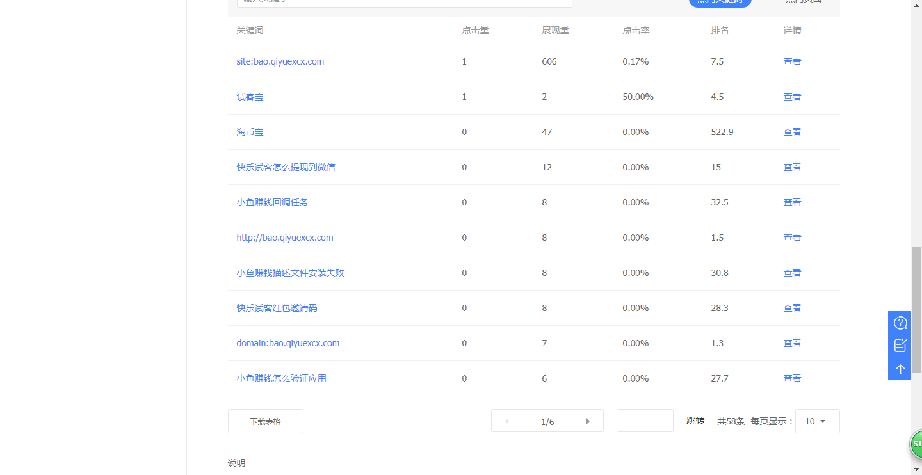The height and width of the screenshot is (475, 922).
Task: Click click-rate value 50.00%
Action: pyautogui.click(x=638, y=97)
